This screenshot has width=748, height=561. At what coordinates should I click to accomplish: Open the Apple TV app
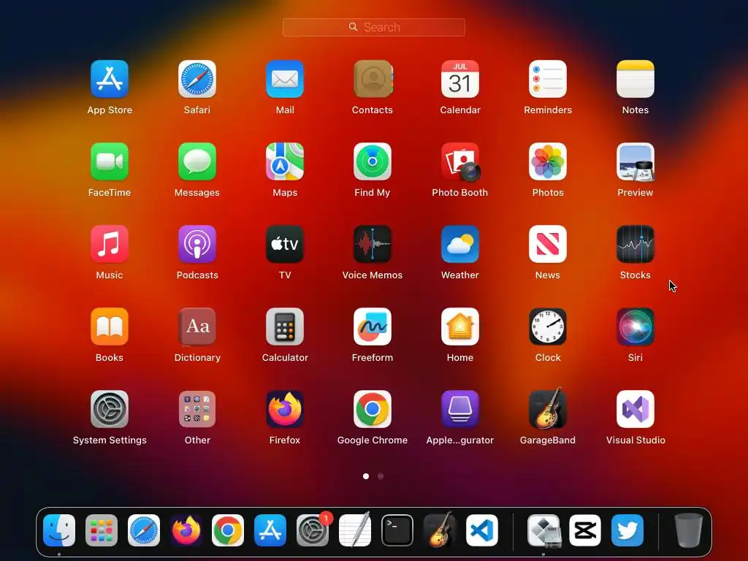pyautogui.click(x=285, y=244)
